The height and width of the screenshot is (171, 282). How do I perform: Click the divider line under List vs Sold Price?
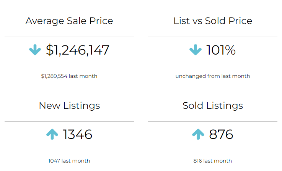coord(213,37)
